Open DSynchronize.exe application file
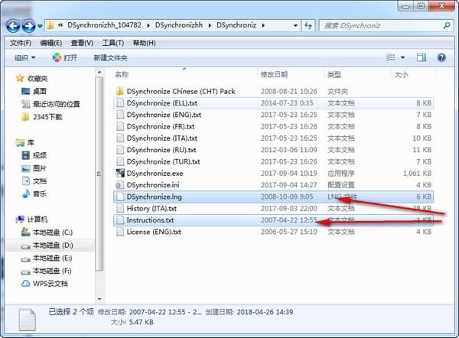459x338 pixels. (155, 173)
